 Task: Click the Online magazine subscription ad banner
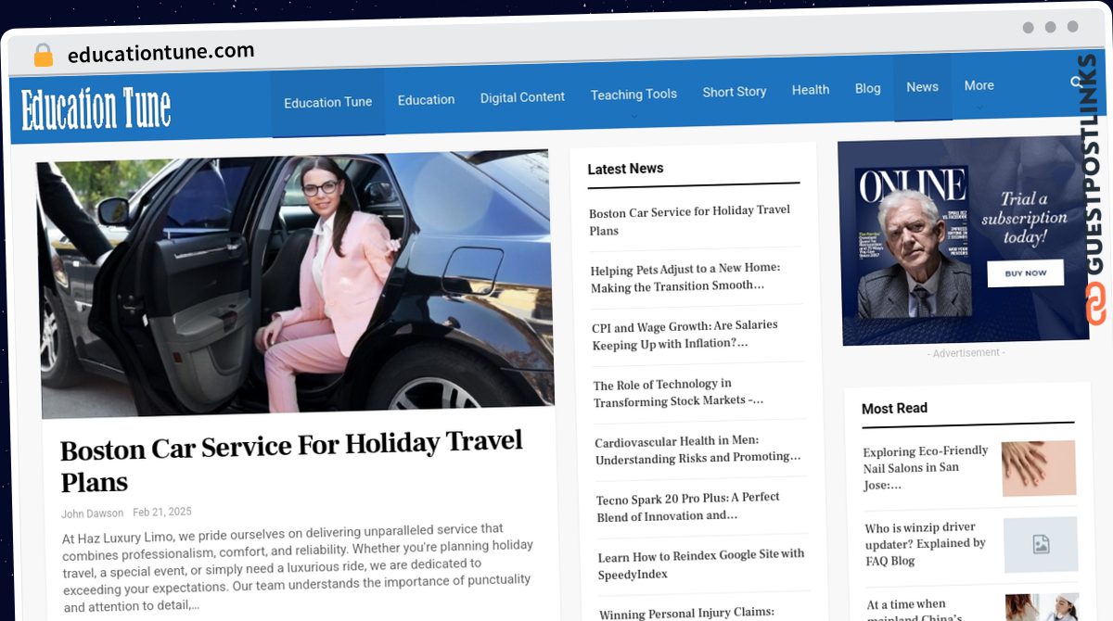click(966, 242)
